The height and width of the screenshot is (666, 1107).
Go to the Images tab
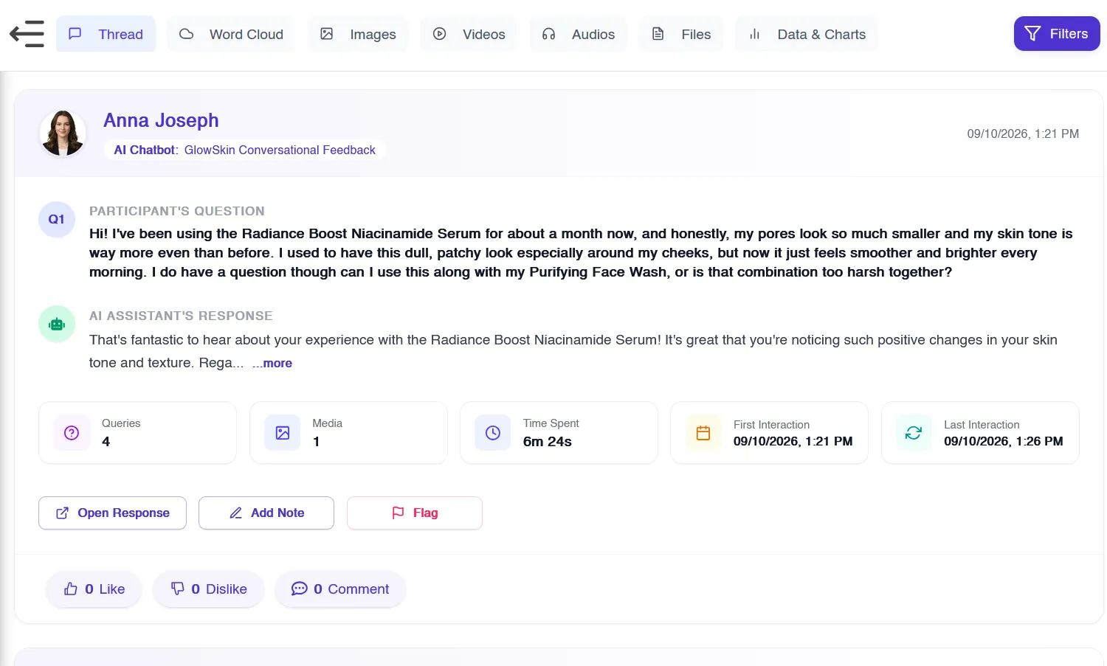point(358,34)
